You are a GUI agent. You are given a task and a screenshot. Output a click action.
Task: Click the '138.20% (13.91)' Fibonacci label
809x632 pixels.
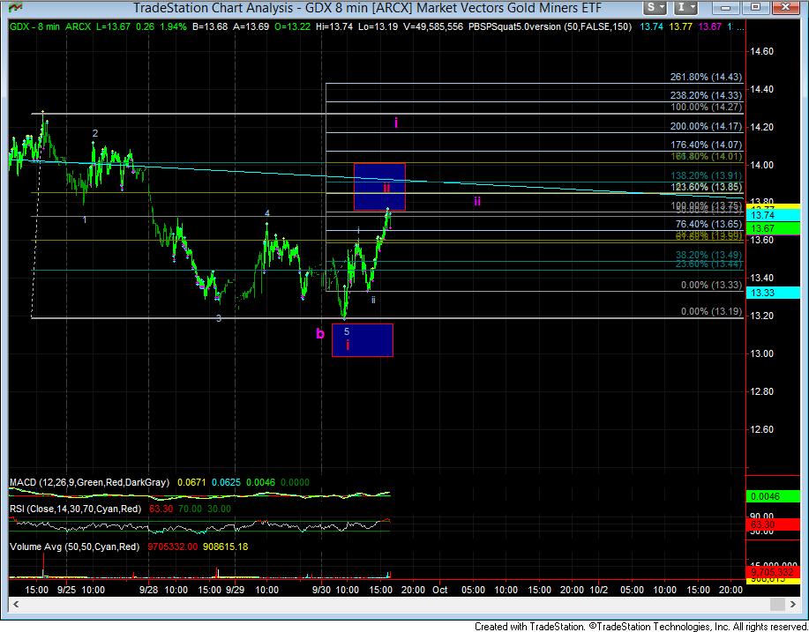[x=706, y=175]
